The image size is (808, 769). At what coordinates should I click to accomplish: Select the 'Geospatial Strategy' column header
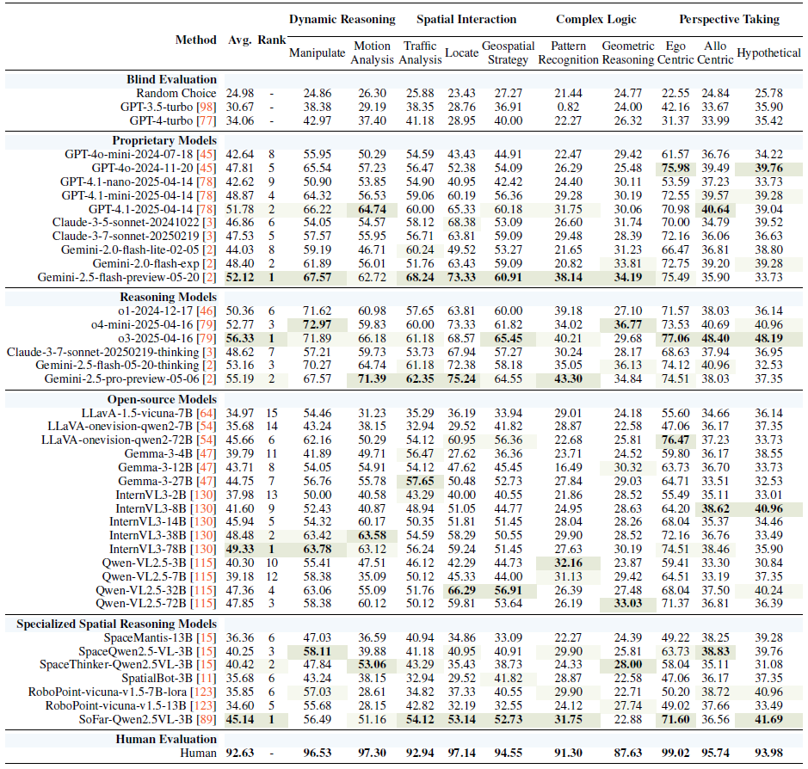pyautogui.click(x=508, y=53)
